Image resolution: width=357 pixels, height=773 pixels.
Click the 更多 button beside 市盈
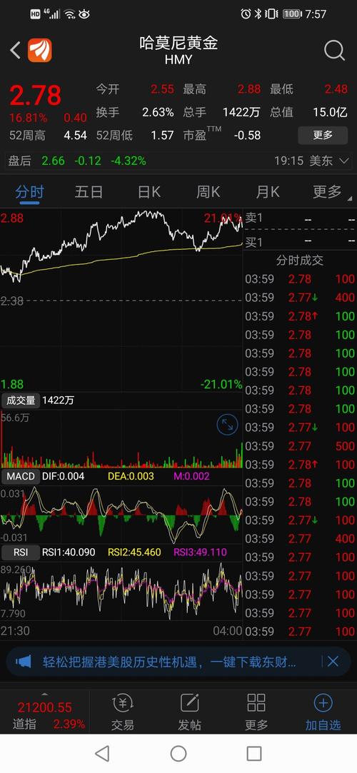tap(323, 135)
